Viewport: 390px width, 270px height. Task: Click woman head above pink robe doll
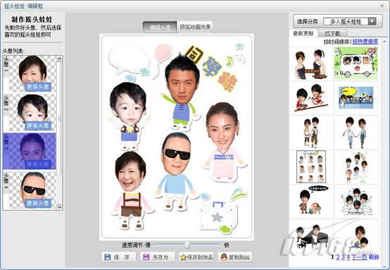tap(222, 126)
